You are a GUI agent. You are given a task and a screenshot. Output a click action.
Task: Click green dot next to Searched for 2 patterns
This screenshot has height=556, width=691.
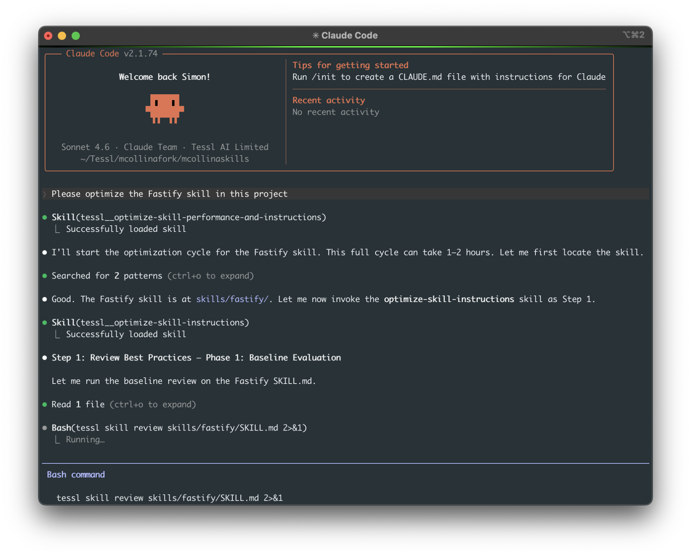[45, 276]
